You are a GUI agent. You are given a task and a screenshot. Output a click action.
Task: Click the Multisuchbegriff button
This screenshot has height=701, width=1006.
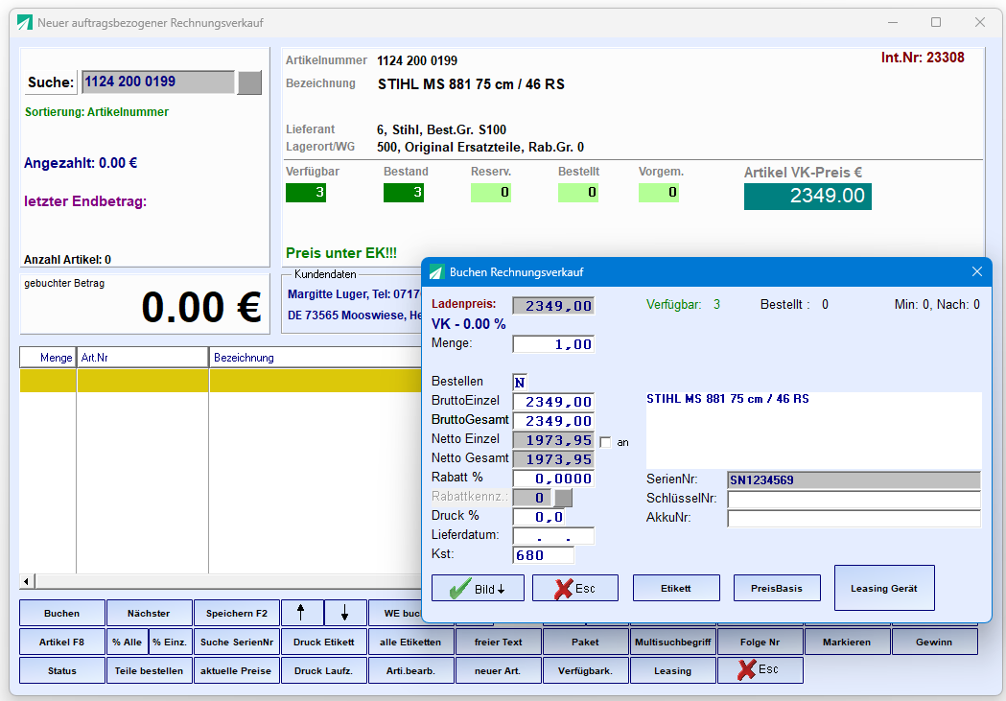673,642
